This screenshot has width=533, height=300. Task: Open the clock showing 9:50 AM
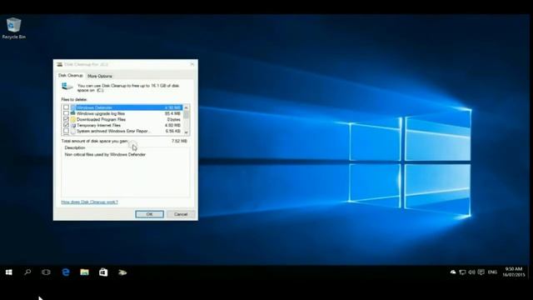pos(514,272)
